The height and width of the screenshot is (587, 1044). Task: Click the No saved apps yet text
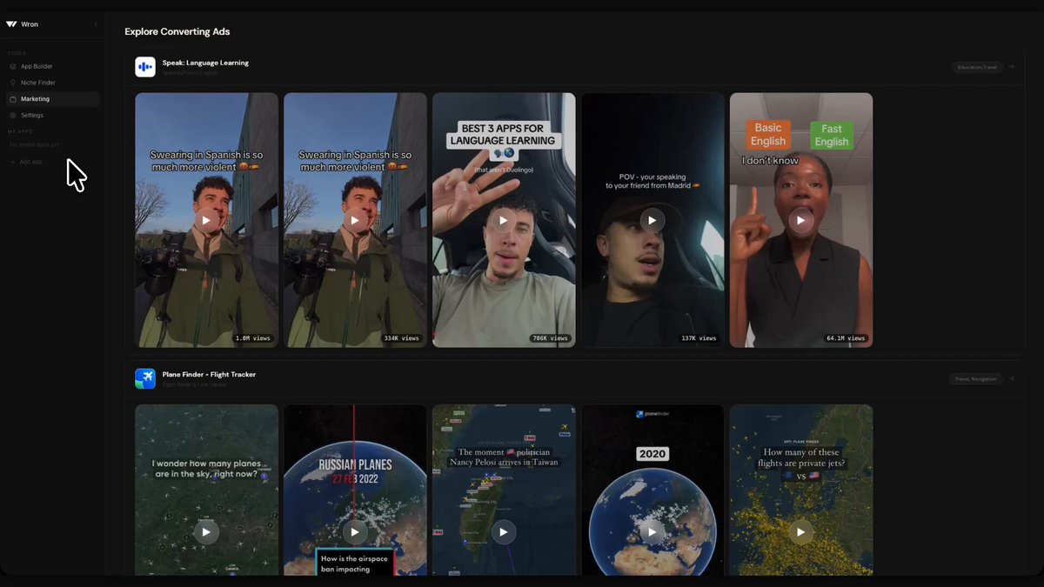coord(34,144)
